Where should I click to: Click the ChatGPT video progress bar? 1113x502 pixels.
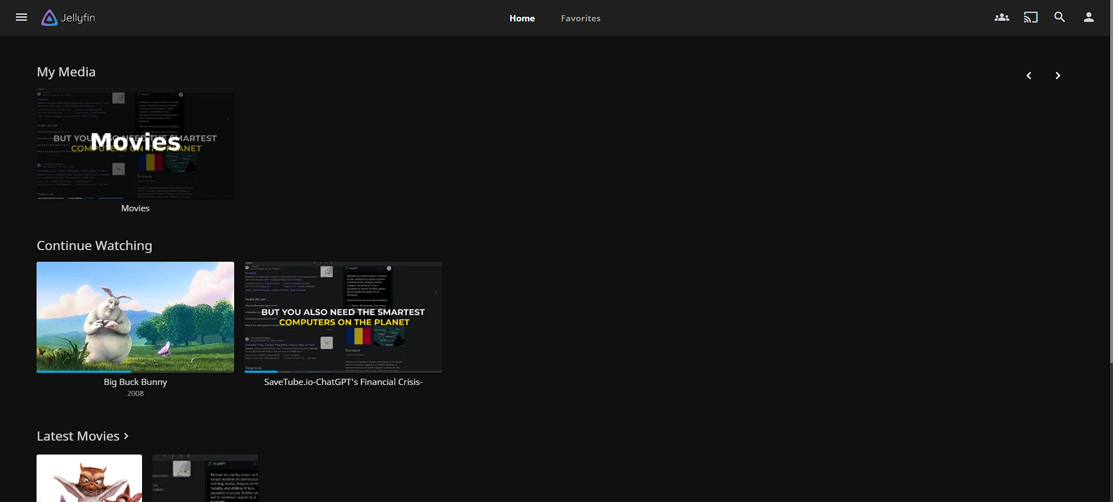[343, 372]
